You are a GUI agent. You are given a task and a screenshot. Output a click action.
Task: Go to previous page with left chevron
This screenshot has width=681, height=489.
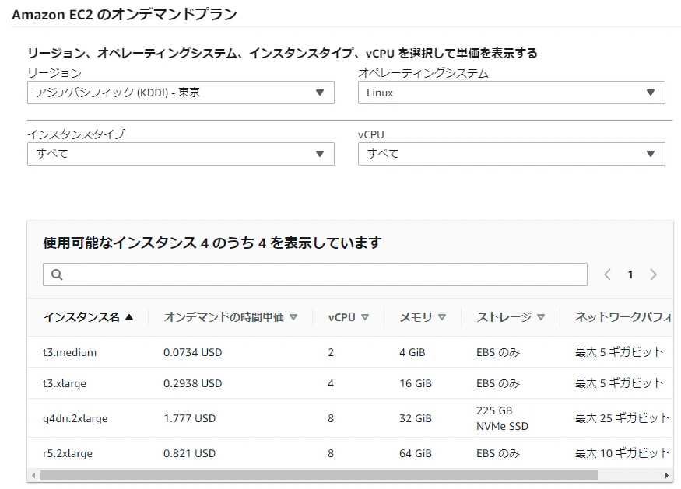(608, 274)
